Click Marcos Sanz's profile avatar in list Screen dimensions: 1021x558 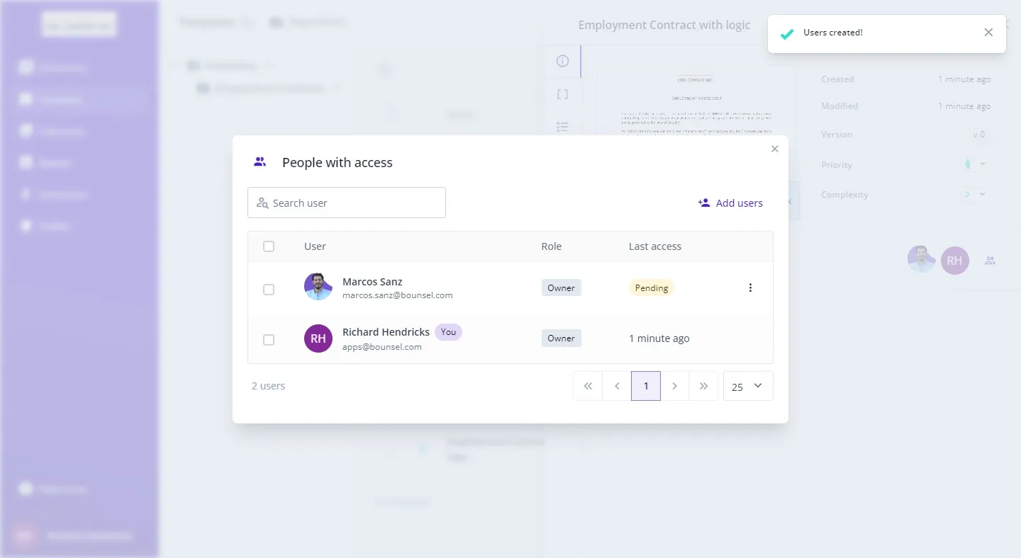click(x=318, y=287)
